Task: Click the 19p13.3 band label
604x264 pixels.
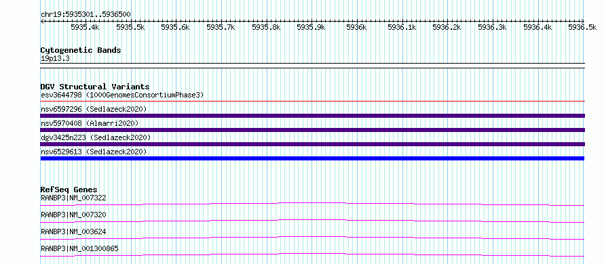Action: 55,59
